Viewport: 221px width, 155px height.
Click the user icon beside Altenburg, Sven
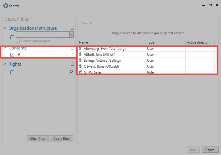(x=80, y=49)
